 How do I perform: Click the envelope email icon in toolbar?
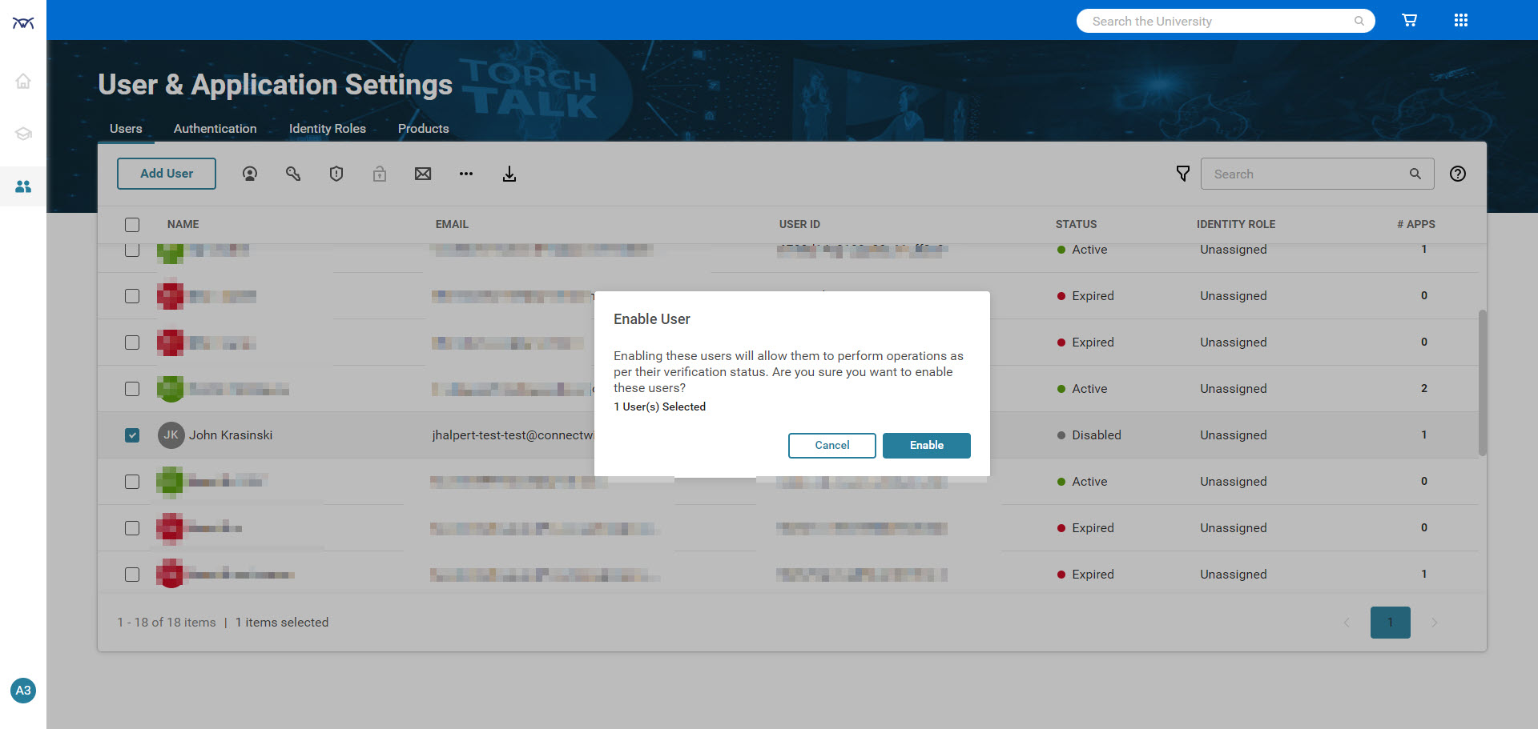[423, 174]
